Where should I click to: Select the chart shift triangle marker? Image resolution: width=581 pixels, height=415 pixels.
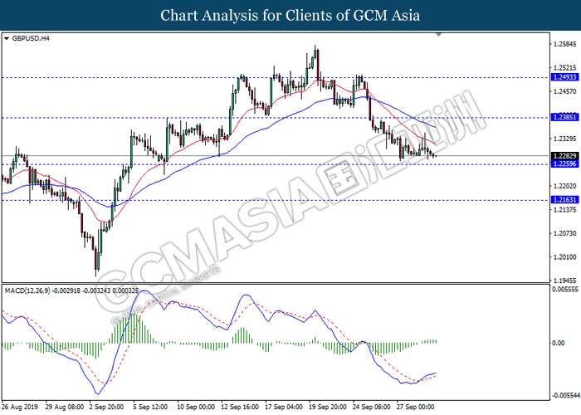point(439,35)
